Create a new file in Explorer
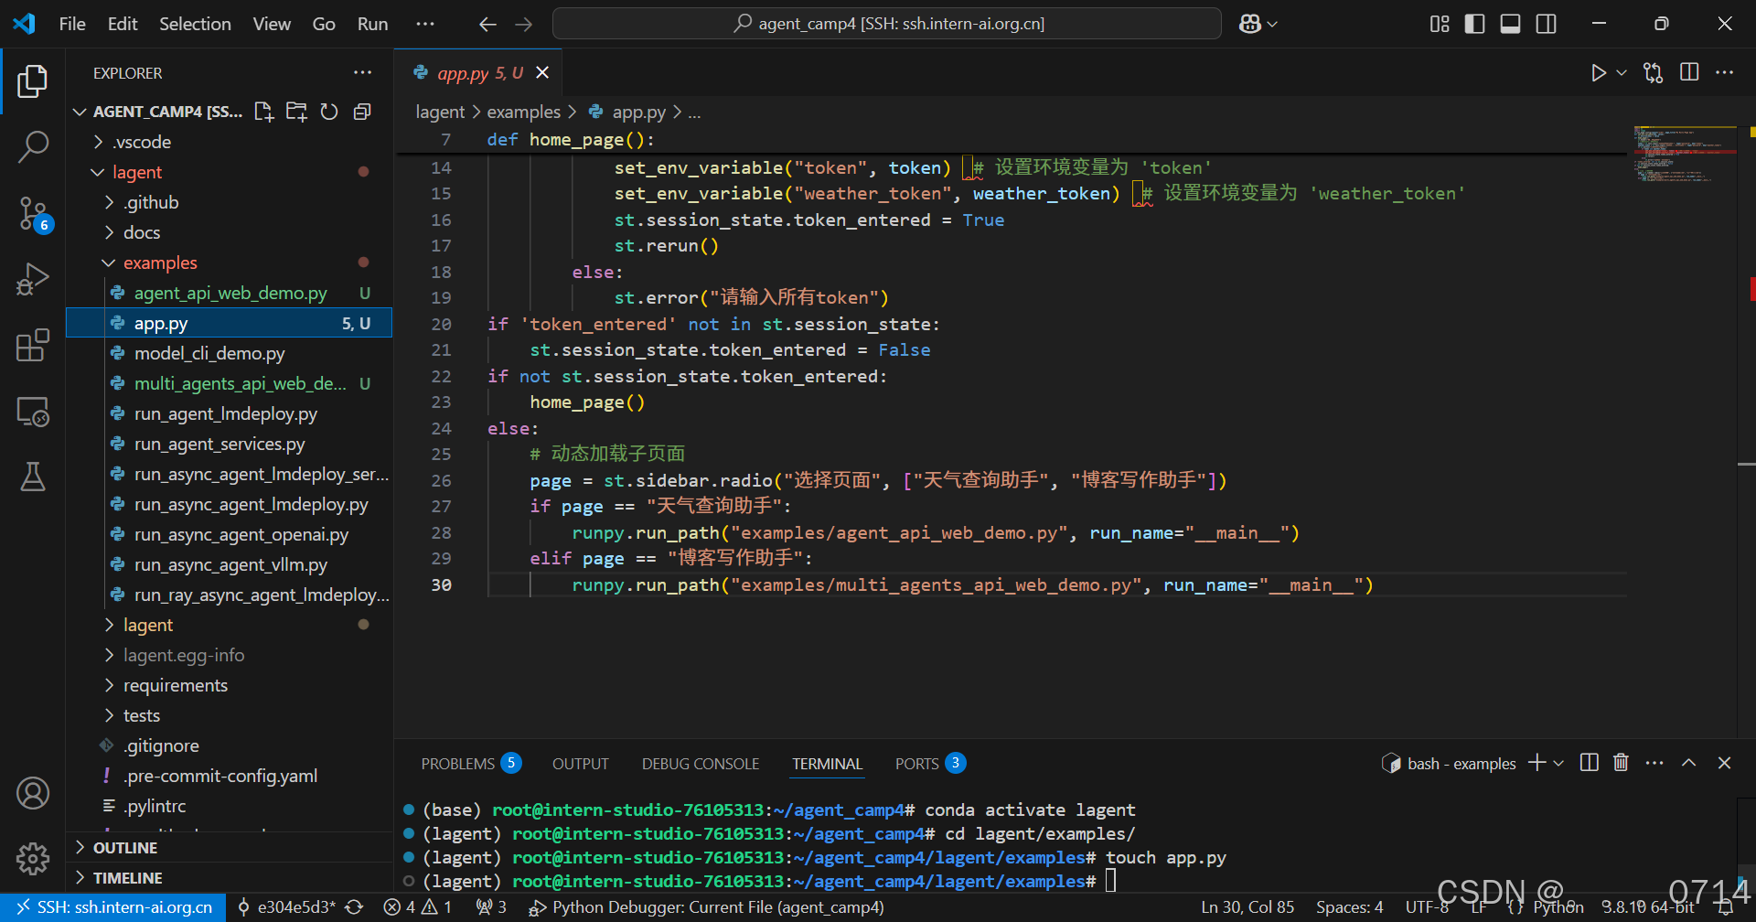This screenshot has height=922, width=1756. (x=263, y=112)
